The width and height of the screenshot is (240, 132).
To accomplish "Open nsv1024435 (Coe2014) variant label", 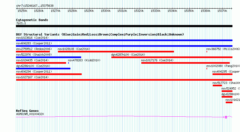I will click(x=32, y=60).
